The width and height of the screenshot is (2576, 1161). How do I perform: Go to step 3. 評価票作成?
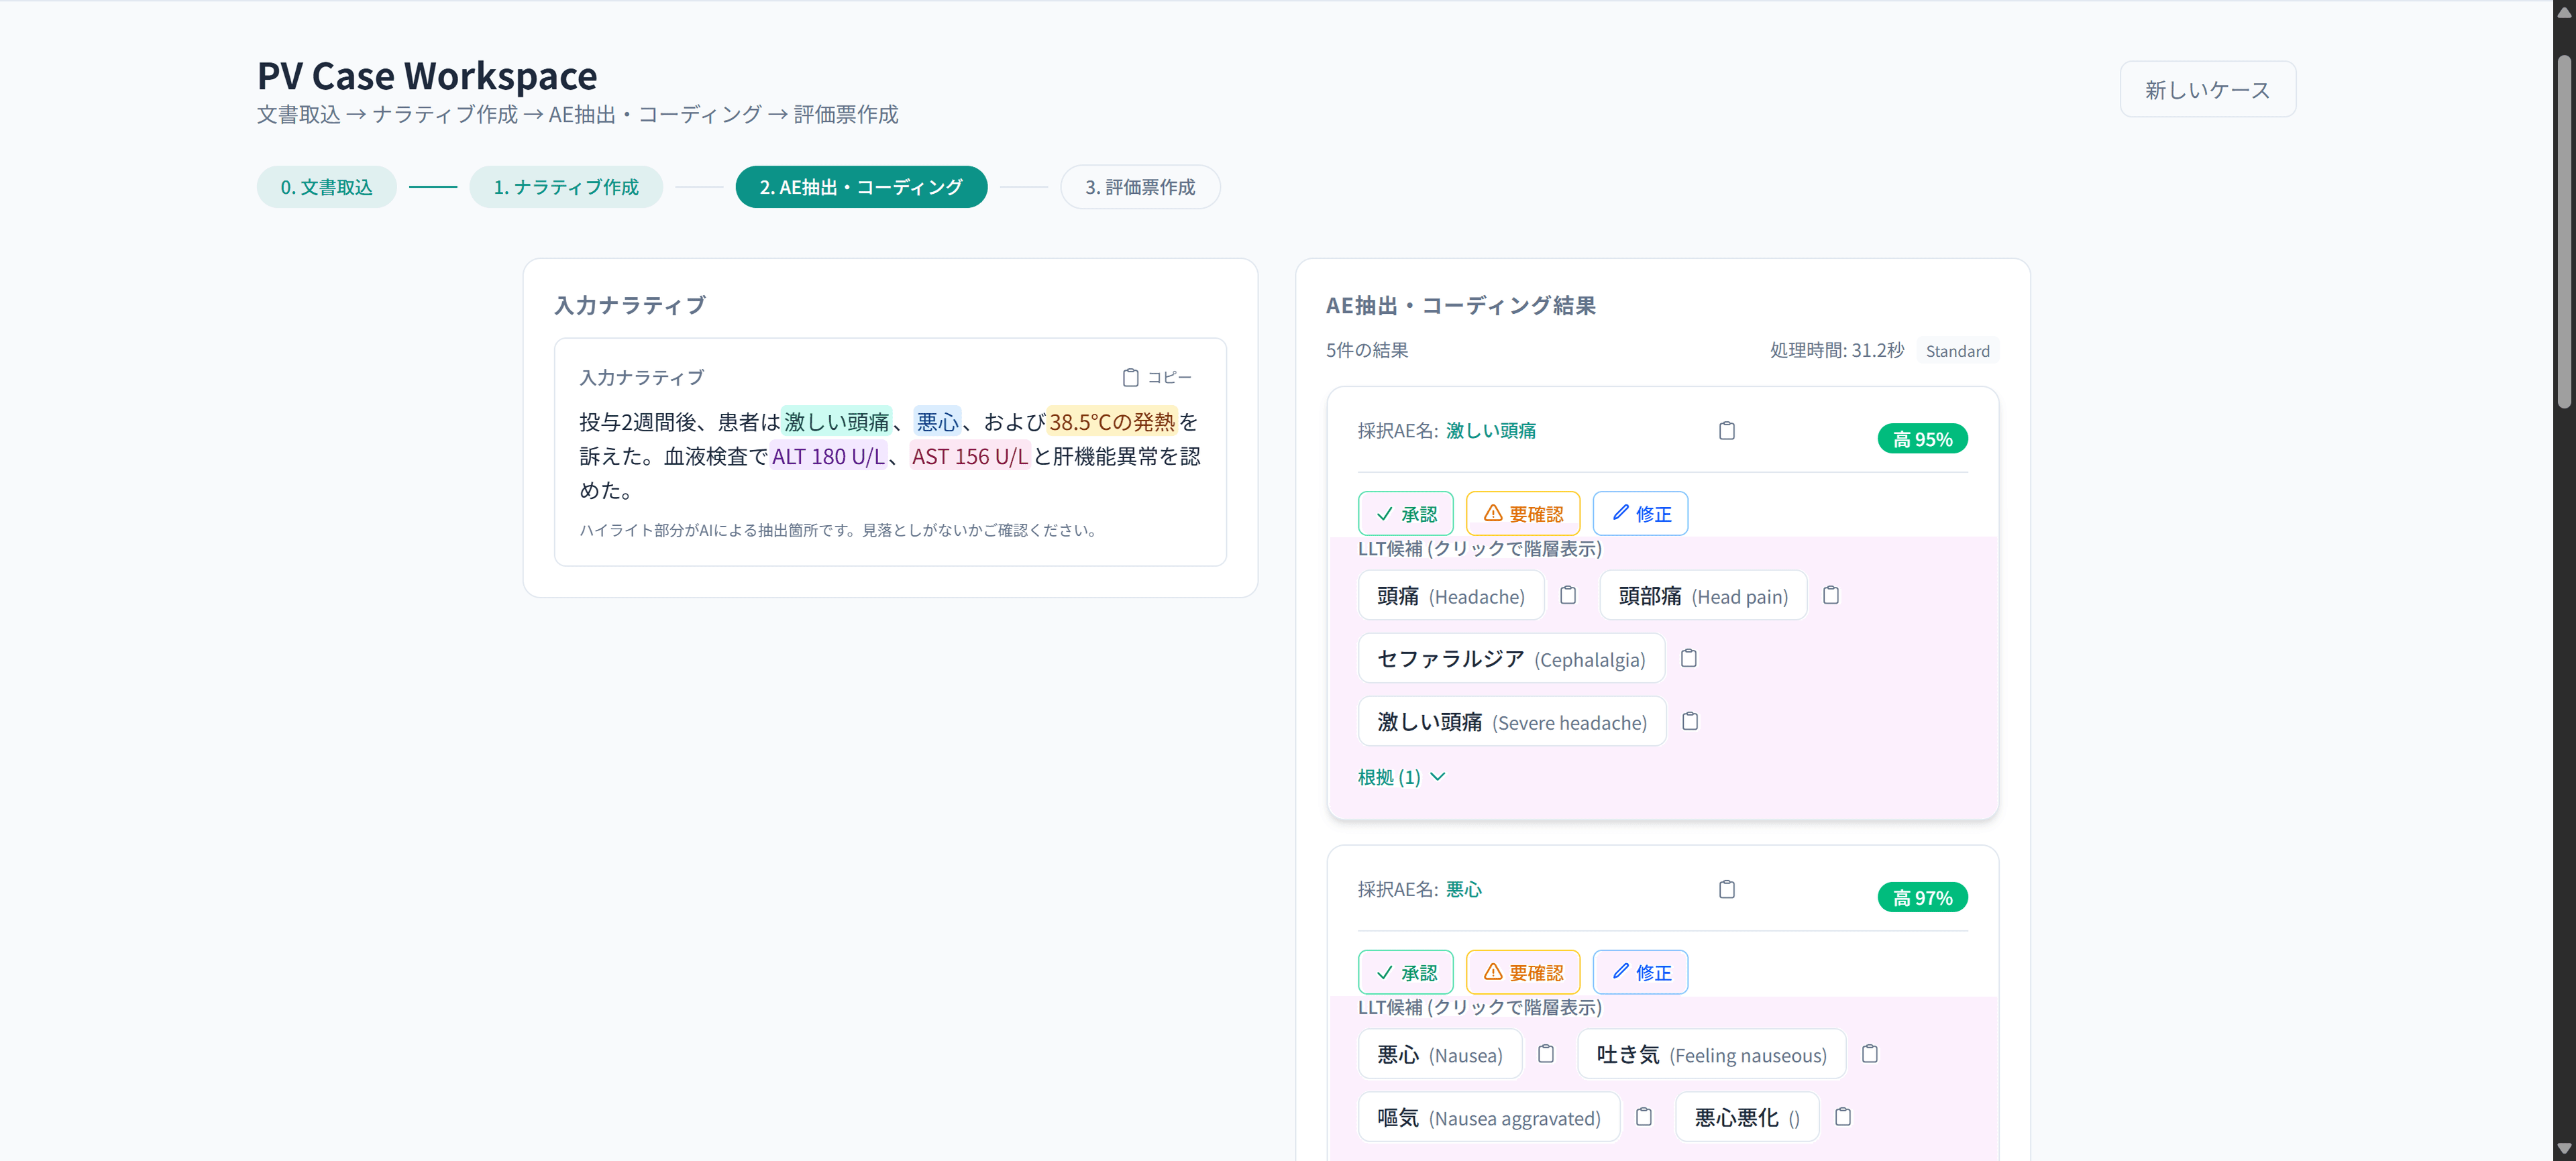click(1140, 187)
